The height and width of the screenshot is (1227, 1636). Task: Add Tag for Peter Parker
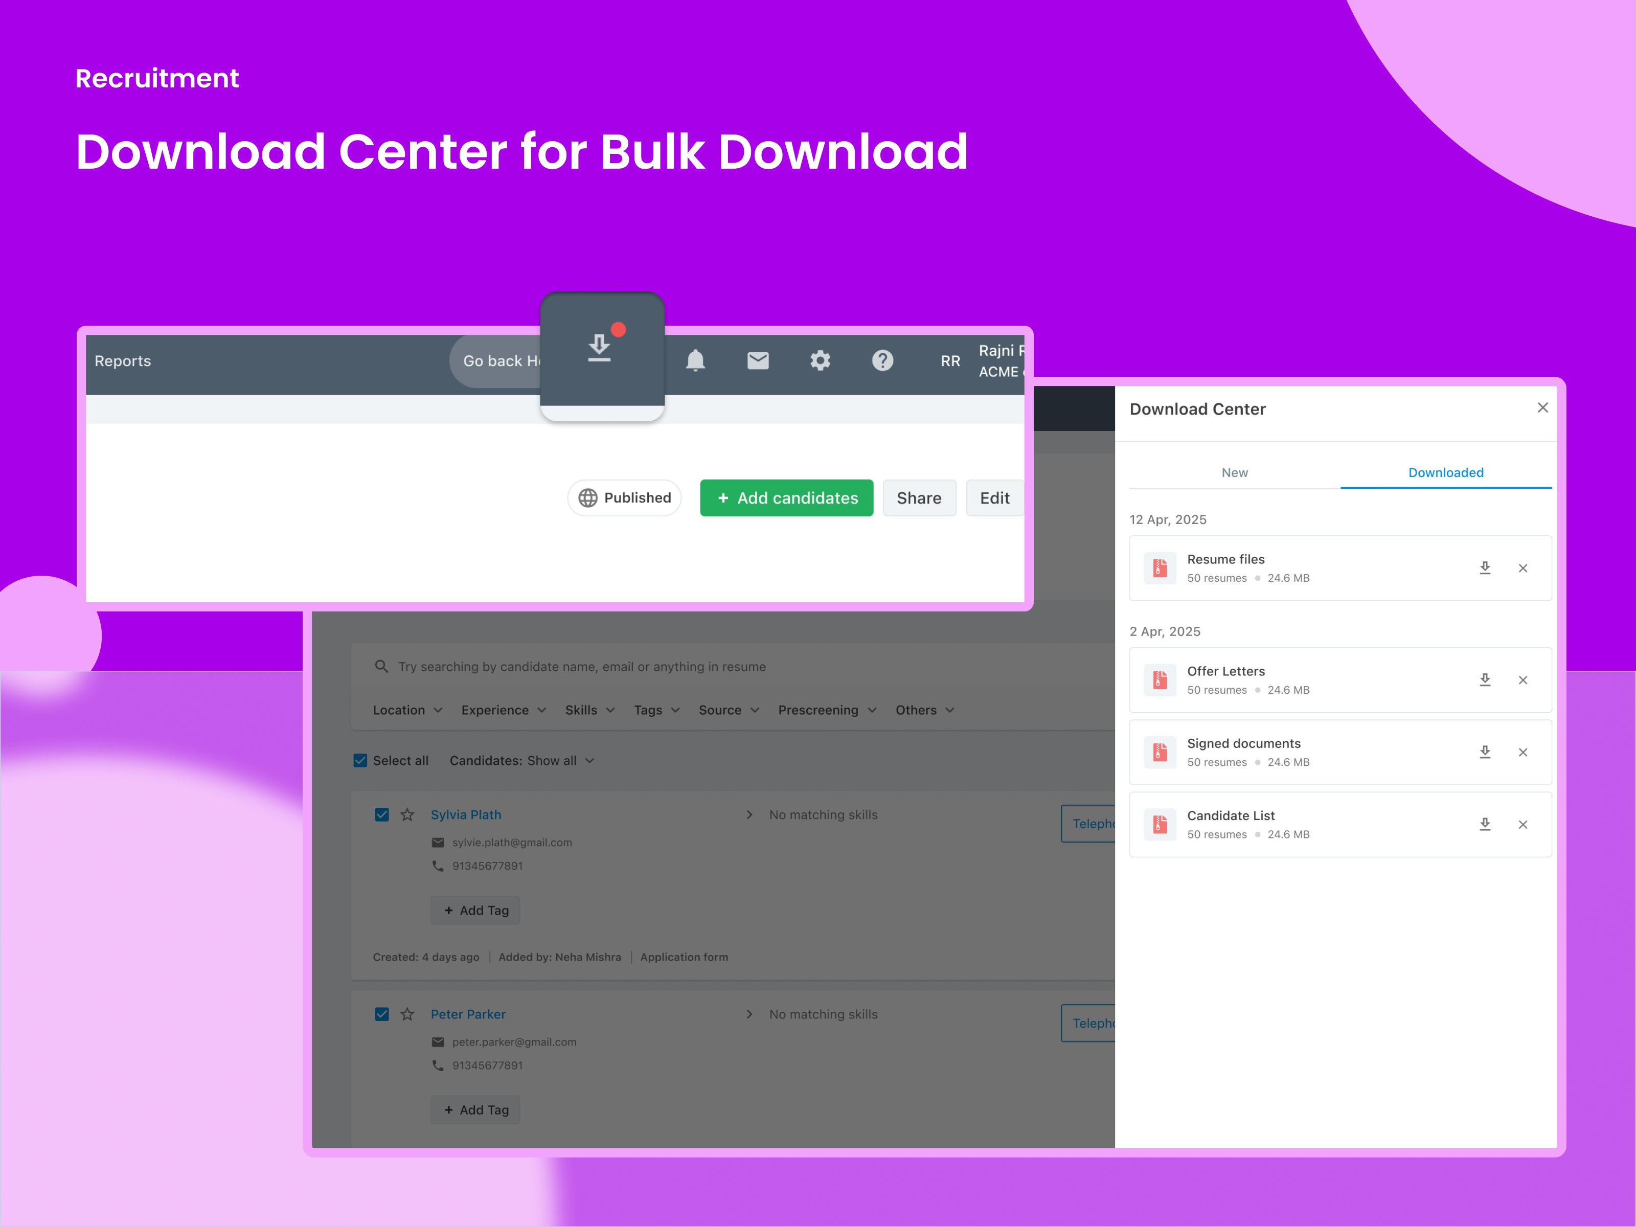tap(475, 1109)
